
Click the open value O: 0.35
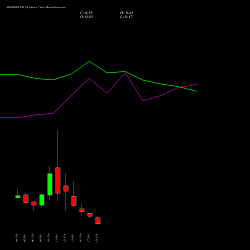pos(86,17)
